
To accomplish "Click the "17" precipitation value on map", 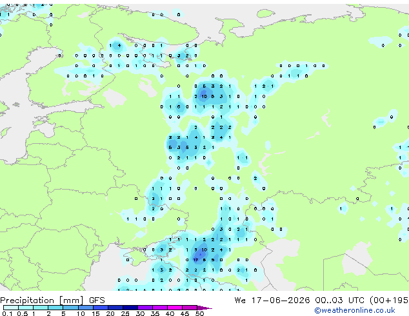I will tap(195, 260).
